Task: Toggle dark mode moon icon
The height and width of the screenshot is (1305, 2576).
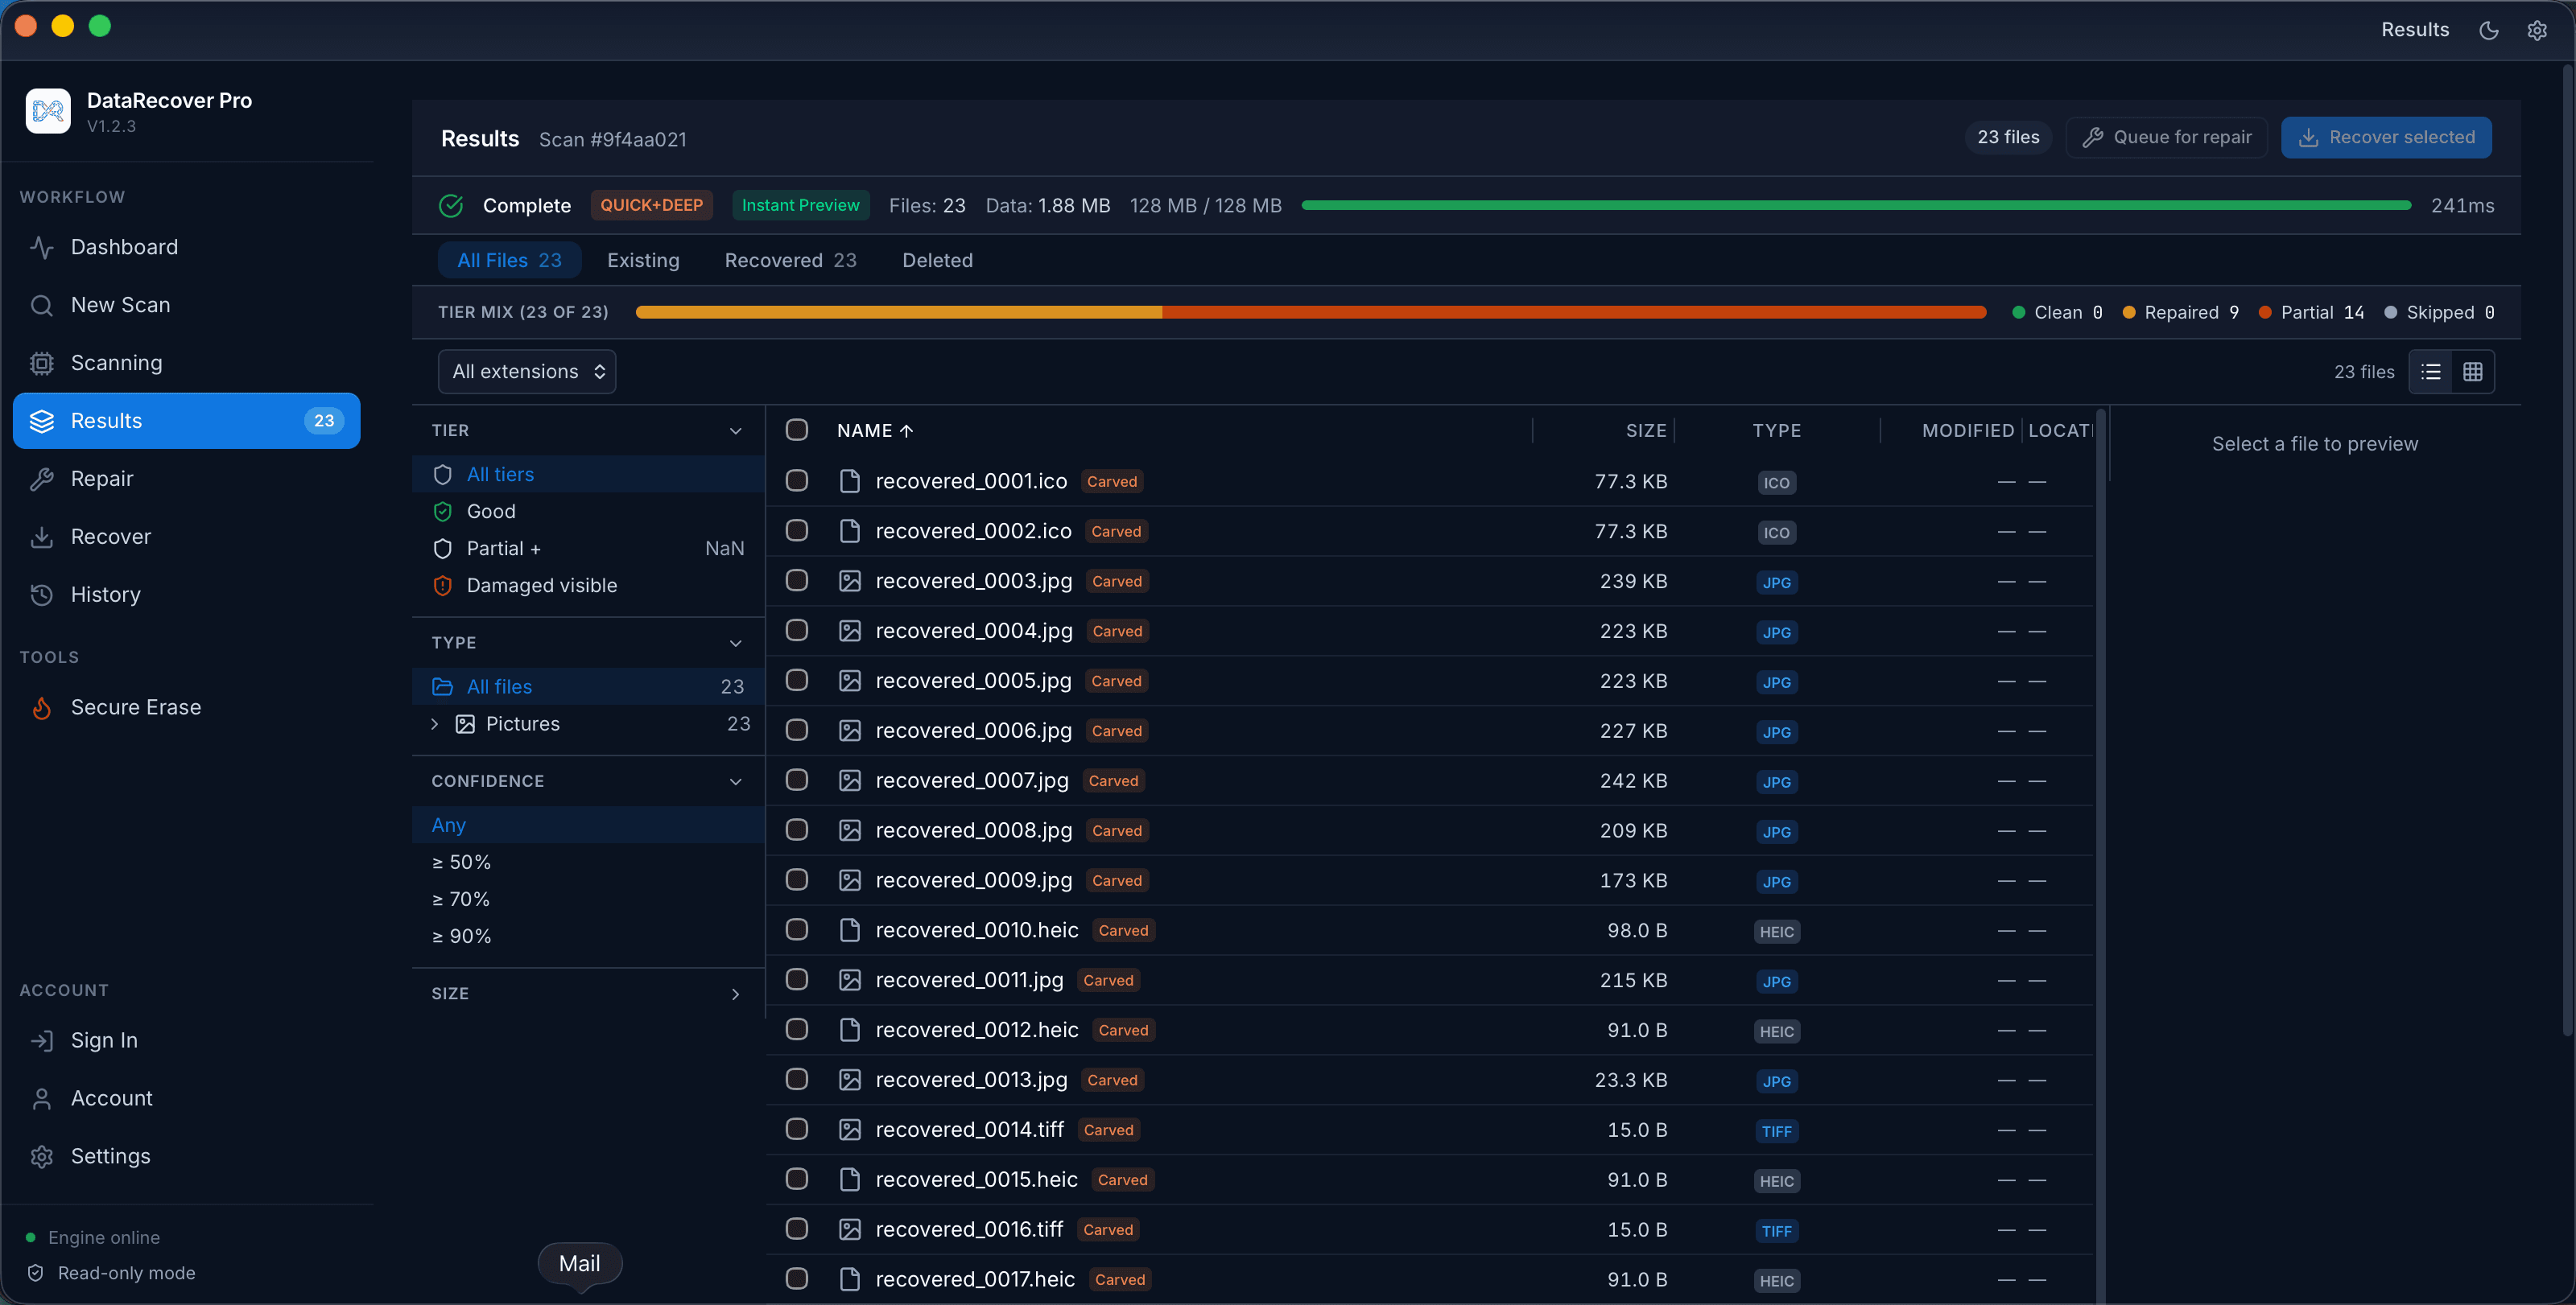Action: click(x=2489, y=30)
